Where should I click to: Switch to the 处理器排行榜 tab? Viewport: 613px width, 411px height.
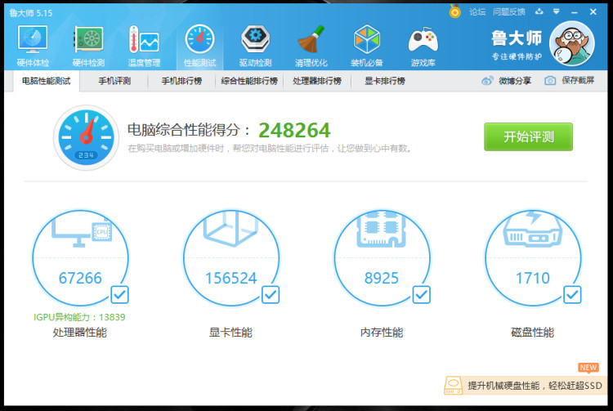[x=317, y=81]
